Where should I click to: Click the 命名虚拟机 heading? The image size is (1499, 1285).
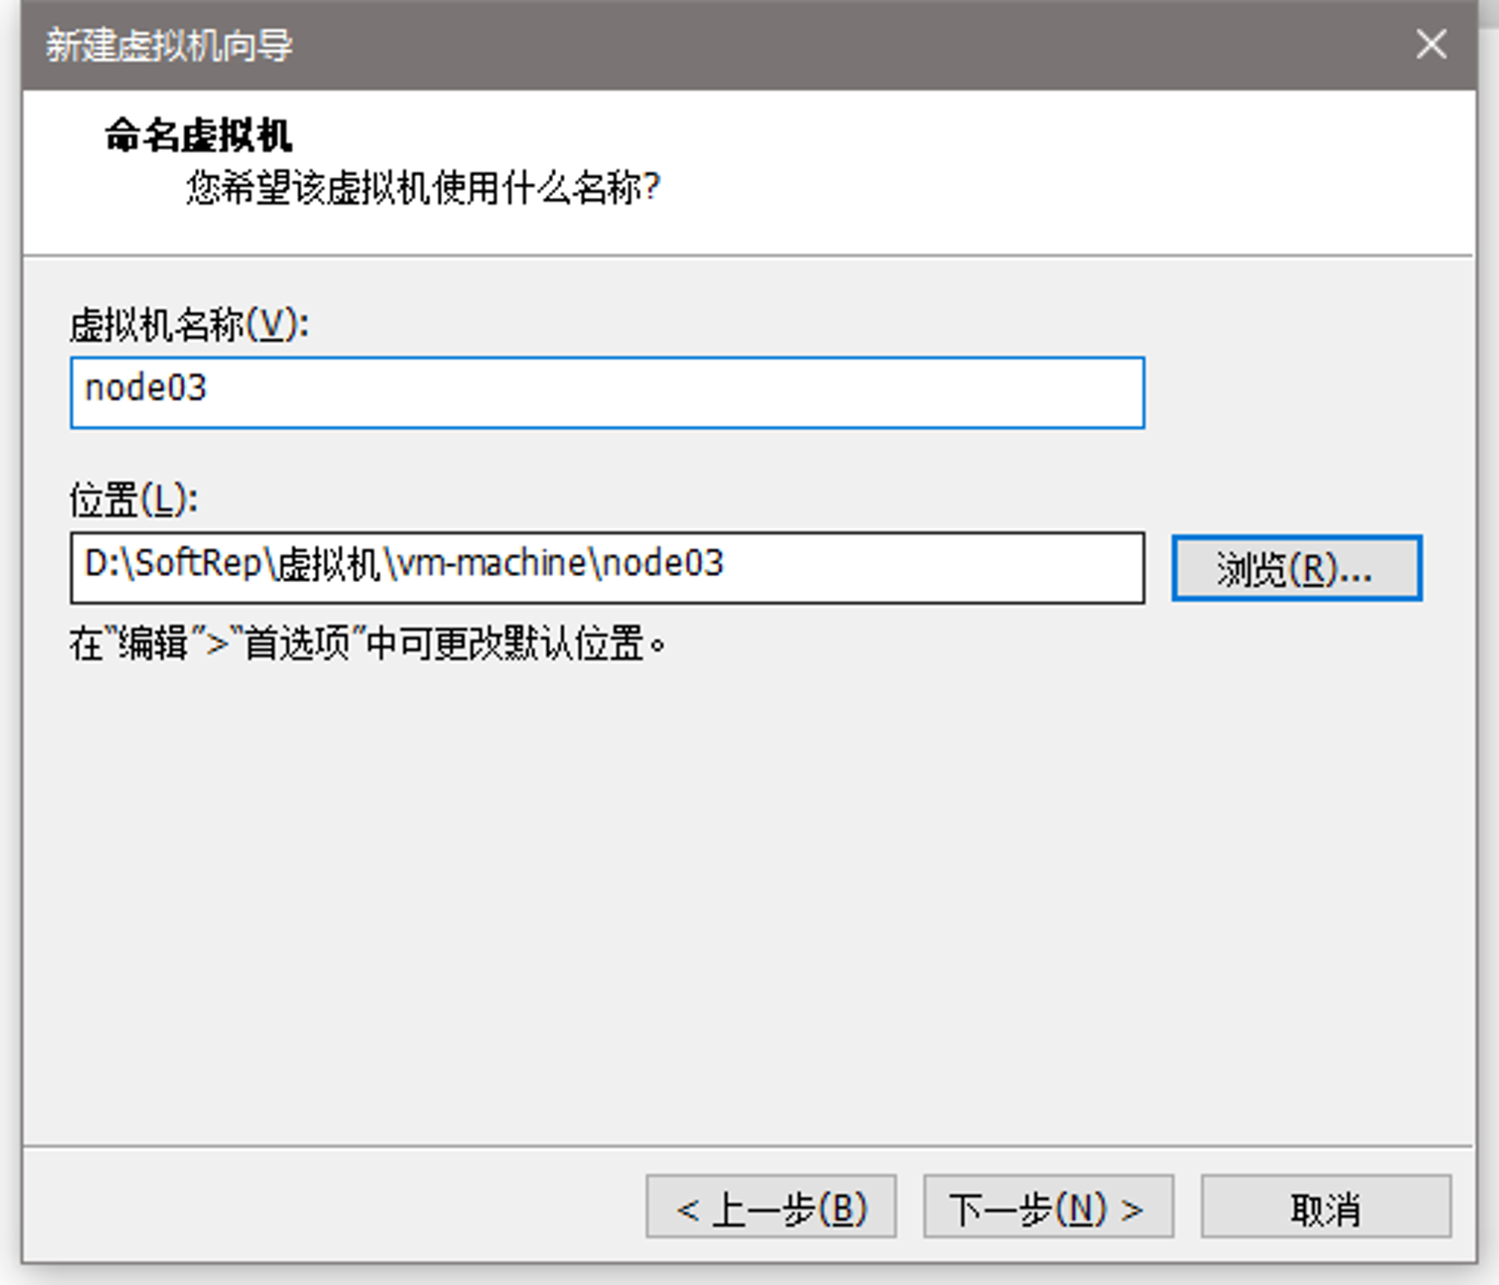(198, 136)
